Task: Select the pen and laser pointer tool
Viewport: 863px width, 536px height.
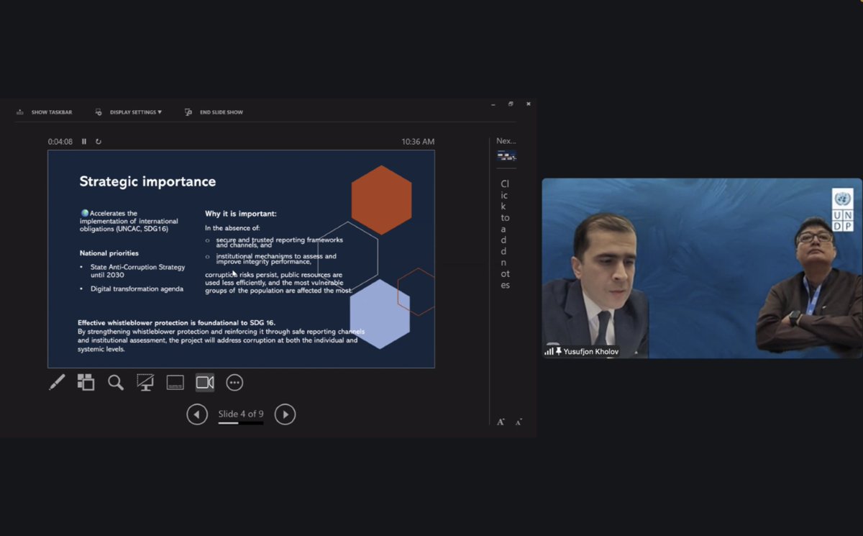Action: 57,382
